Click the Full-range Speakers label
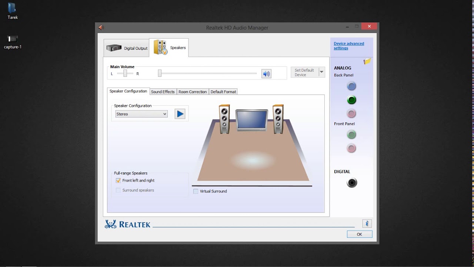 [131, 173]
